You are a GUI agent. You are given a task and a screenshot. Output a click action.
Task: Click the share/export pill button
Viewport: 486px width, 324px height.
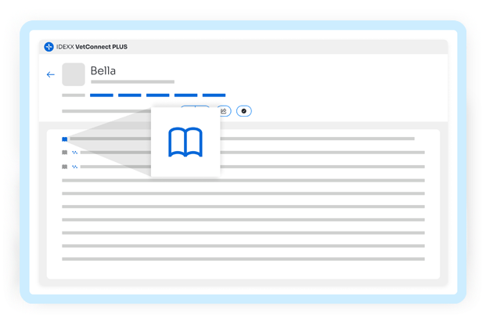[x=224, y=111]
